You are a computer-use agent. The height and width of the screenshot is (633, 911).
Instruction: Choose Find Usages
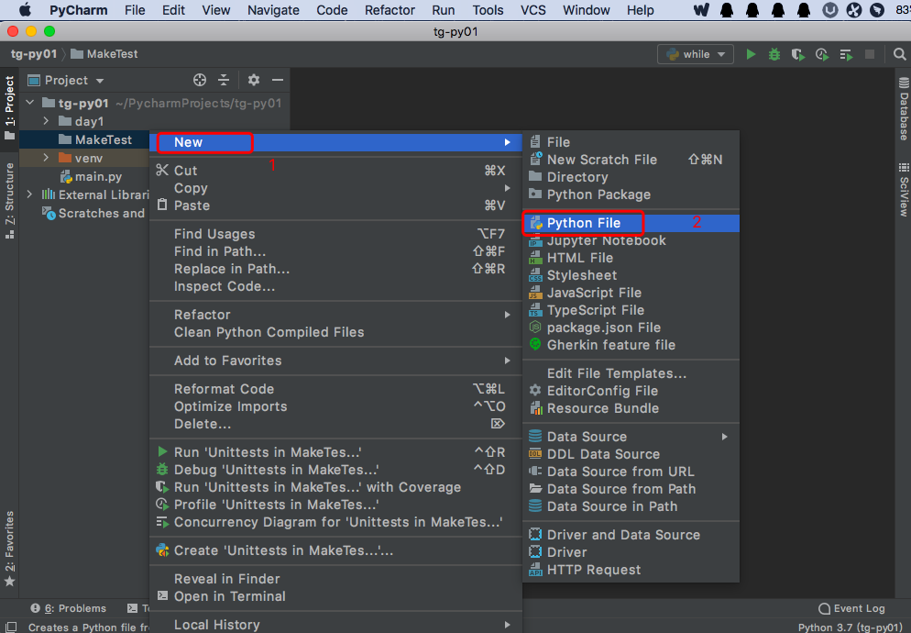coord(335,234)
